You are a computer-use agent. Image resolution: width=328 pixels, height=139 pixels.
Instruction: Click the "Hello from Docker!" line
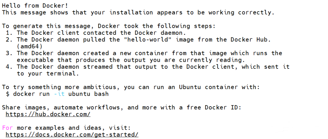coord(35,6)
